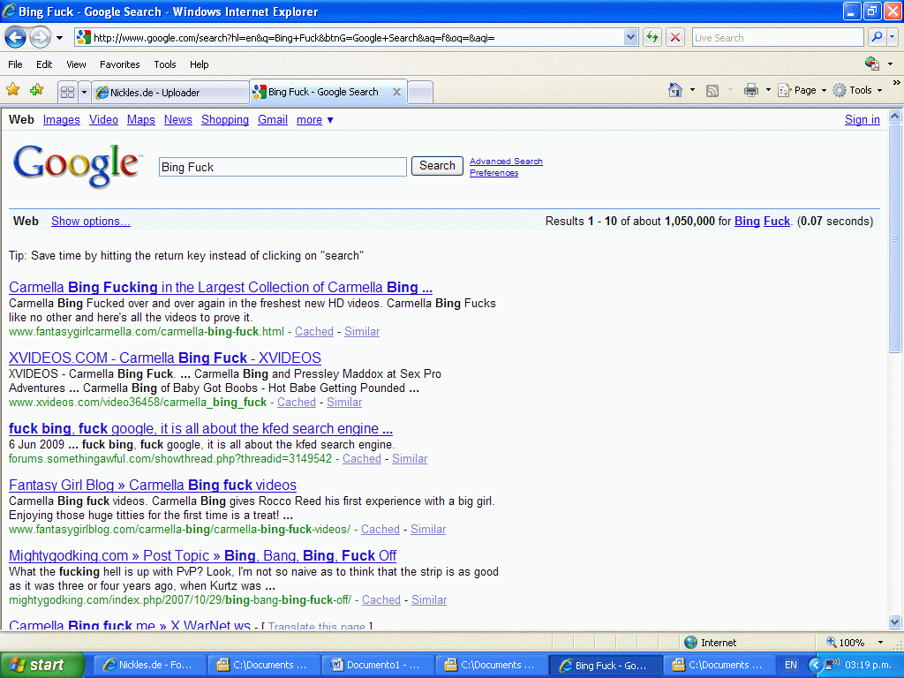Viewport: 904px width, 678px height.
Task: Open the Favorites menu
Action: [119, 64]
